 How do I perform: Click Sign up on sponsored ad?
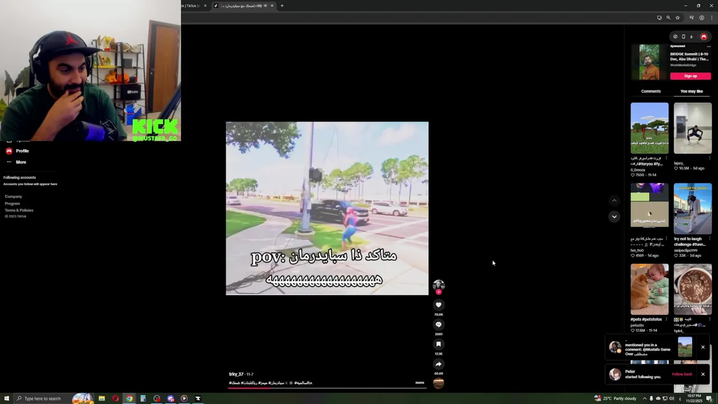tap(691, 76)
